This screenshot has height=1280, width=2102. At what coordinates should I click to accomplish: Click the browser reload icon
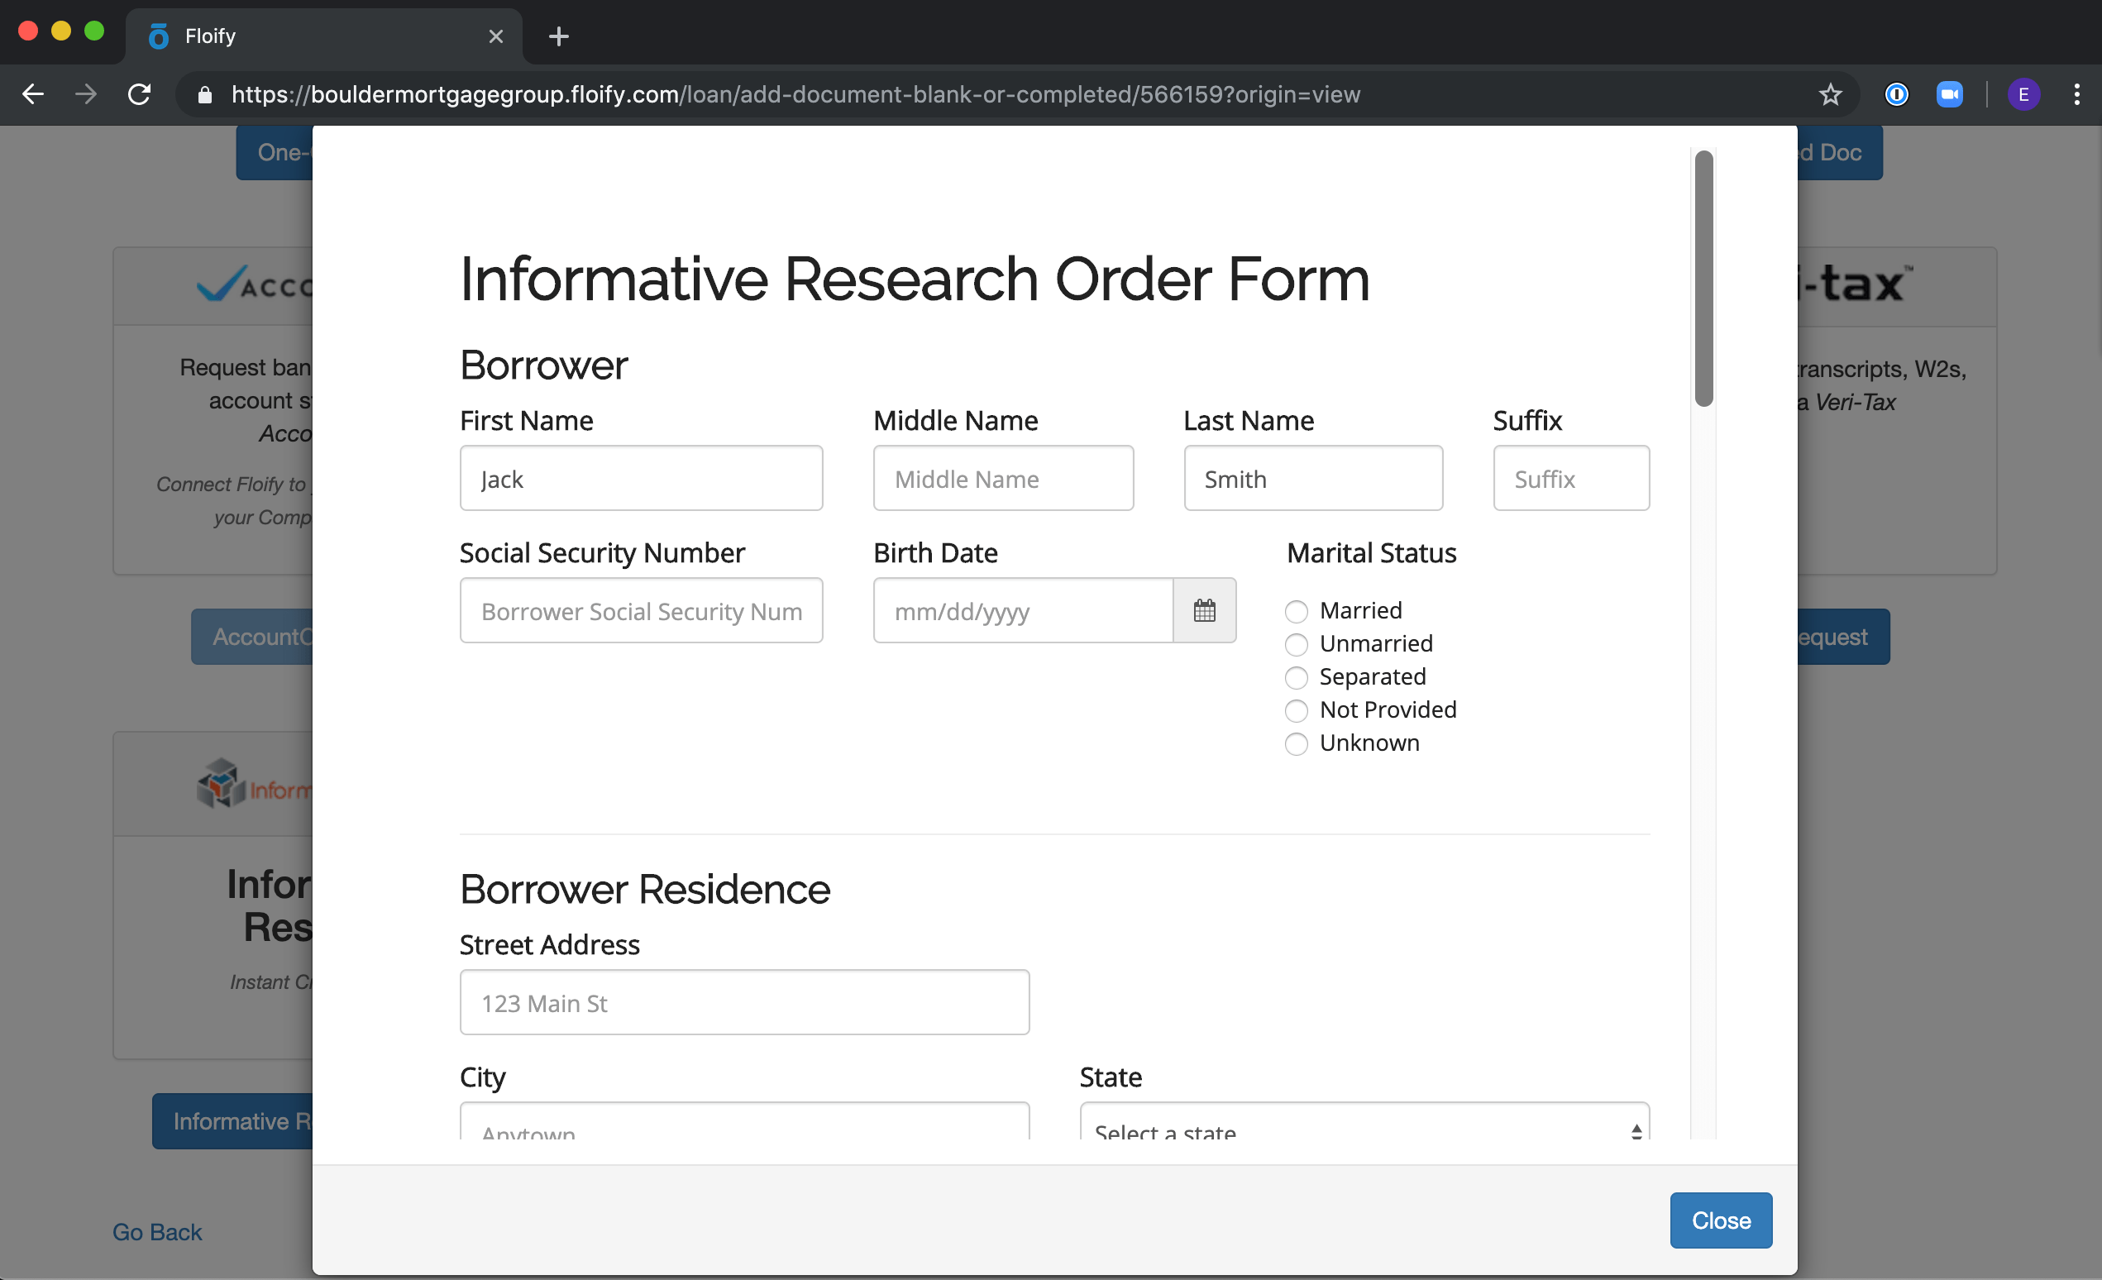tap(139, 93)
